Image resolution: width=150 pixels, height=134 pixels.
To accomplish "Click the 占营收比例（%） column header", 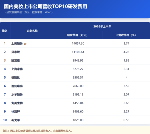I will pyautogui.click(x=126, y=35).
